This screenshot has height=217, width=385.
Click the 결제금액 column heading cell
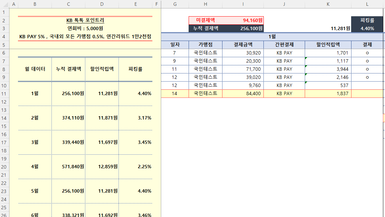[x=243, y=45]
